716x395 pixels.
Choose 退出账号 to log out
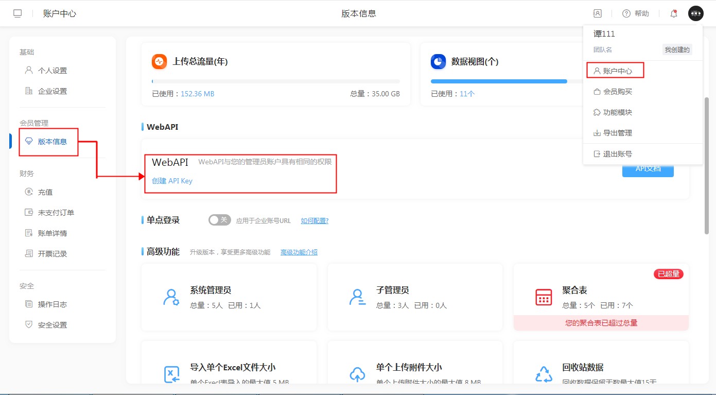coord(617,154)
